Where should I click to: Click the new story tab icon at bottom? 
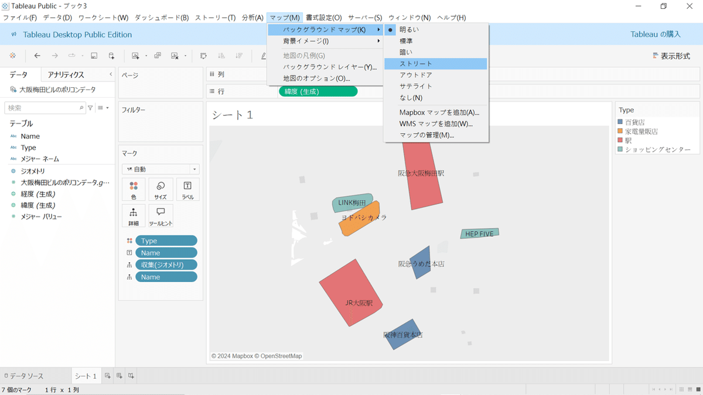131,376
